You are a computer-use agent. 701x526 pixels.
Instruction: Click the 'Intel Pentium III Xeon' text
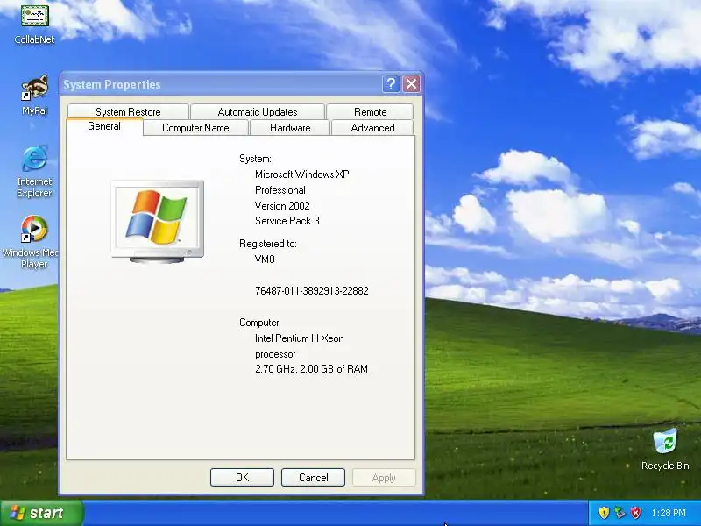[x=299, y=338]
